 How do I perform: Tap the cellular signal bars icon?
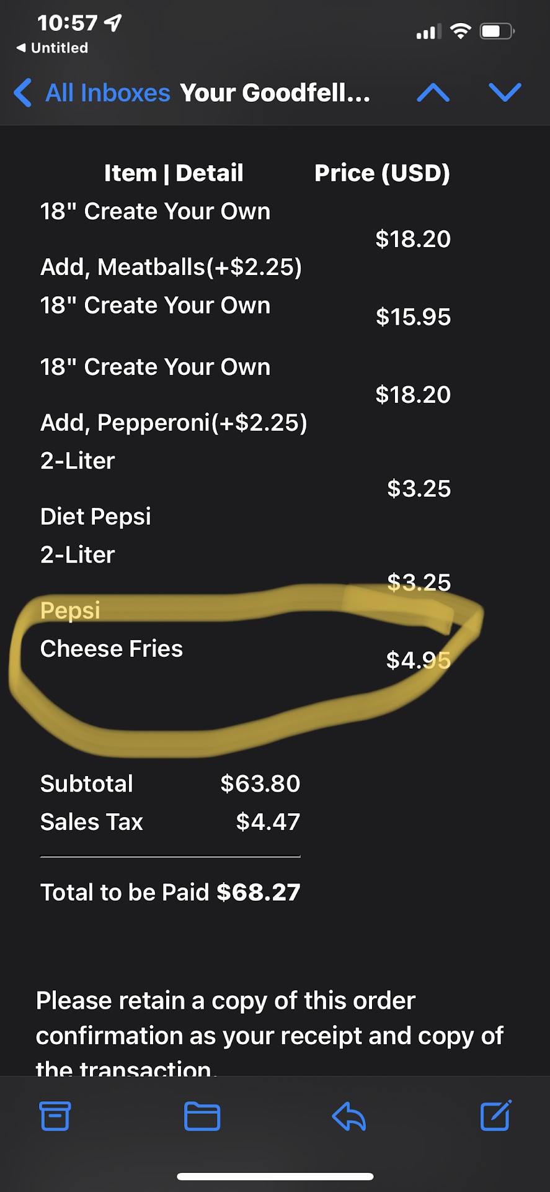pos(428,32)
